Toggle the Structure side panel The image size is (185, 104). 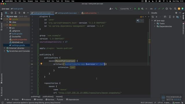[1, 91]
